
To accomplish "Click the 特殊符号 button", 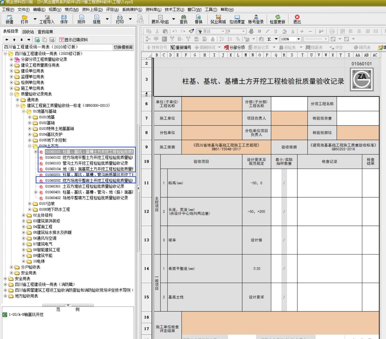I will click(x=157, y=47).
